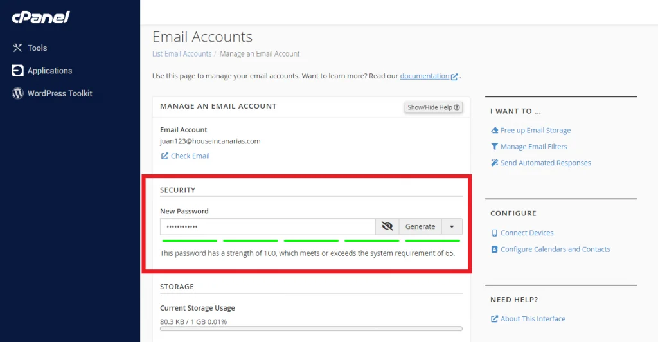Open Manage Email Filters
This screenshot has height=342, width=658.
(x=534, y=147)
